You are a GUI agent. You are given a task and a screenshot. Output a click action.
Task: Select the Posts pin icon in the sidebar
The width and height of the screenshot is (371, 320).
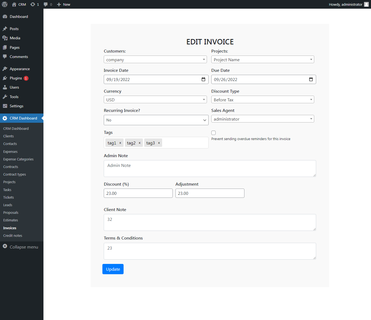coord(5,28)
